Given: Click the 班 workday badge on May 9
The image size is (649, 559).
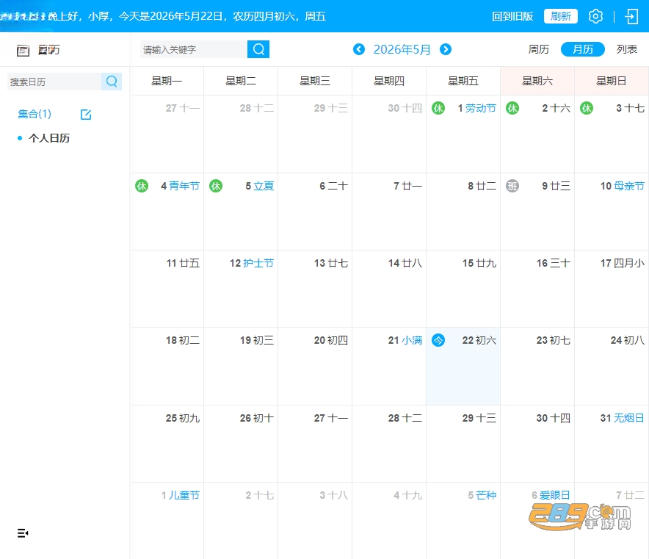Looking at the screenshot, I should [512, 186].
